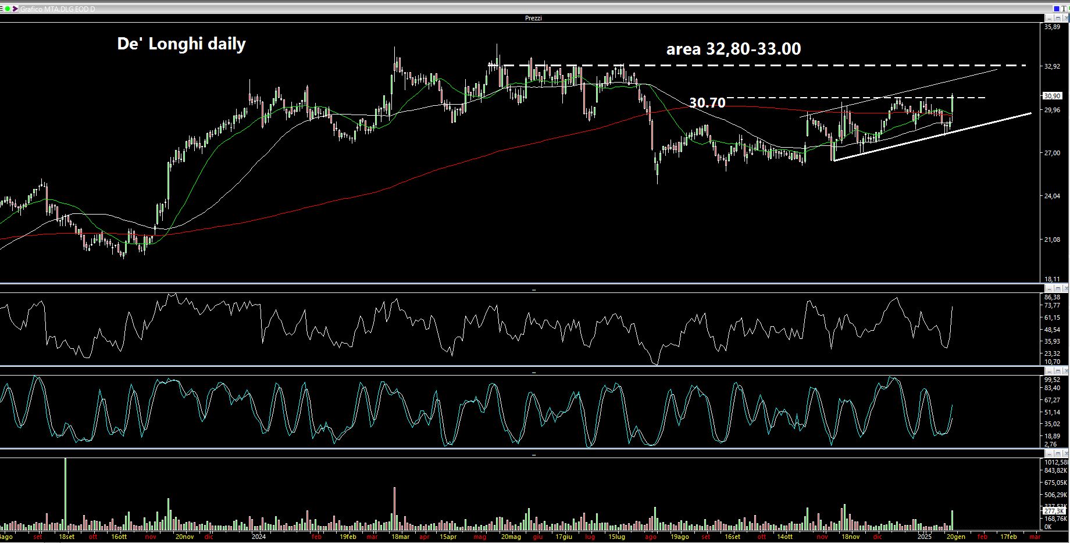
Task: Click the 18mar date on time axis
Action: (x=400, y=537)
